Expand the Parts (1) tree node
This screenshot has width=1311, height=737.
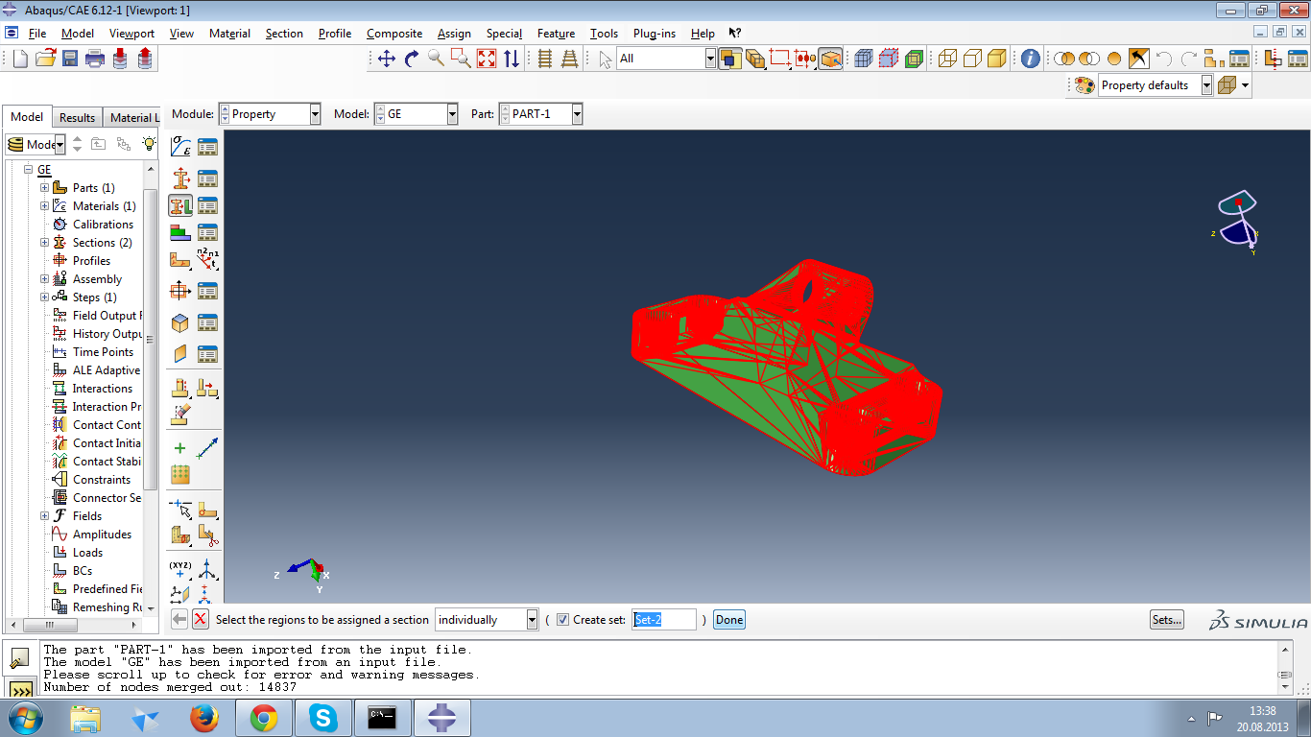click(44, 188)
